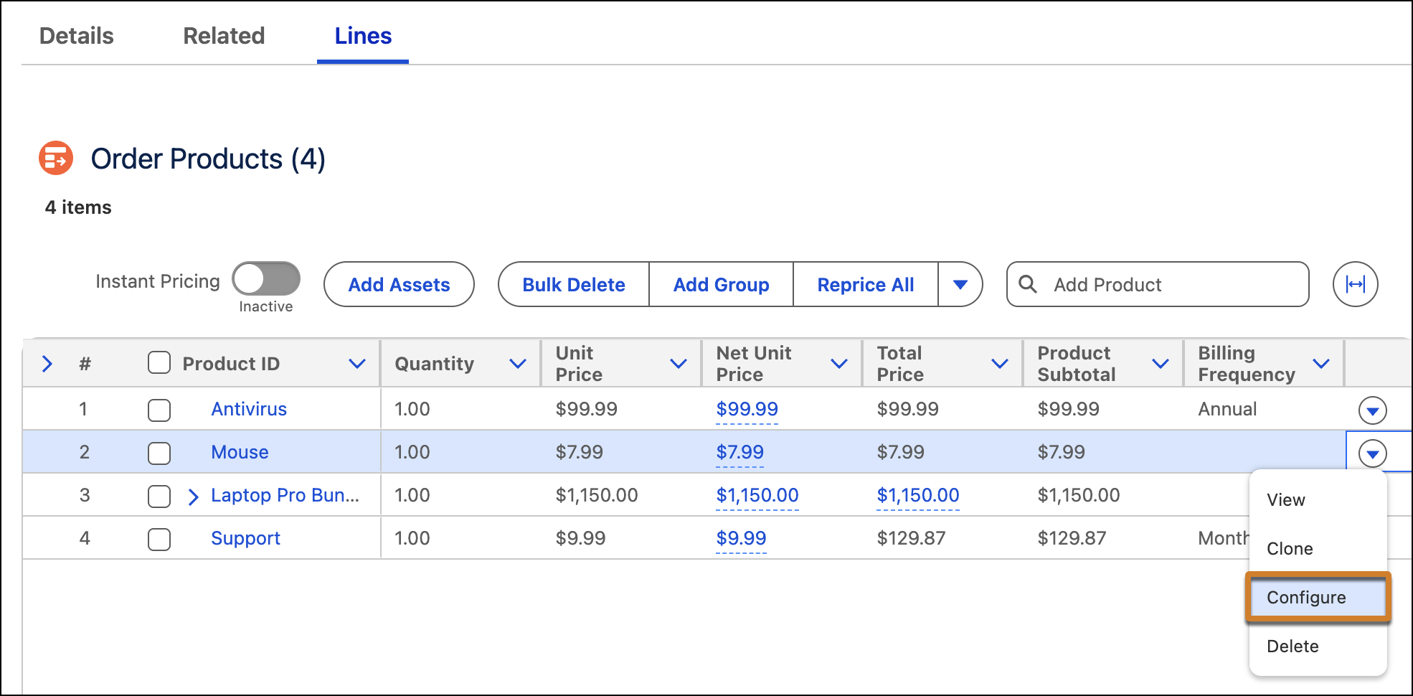Open more actions dropdown beside Reprice All
This screenshot has height=696, width=1413.
click(x=960, y=284)
